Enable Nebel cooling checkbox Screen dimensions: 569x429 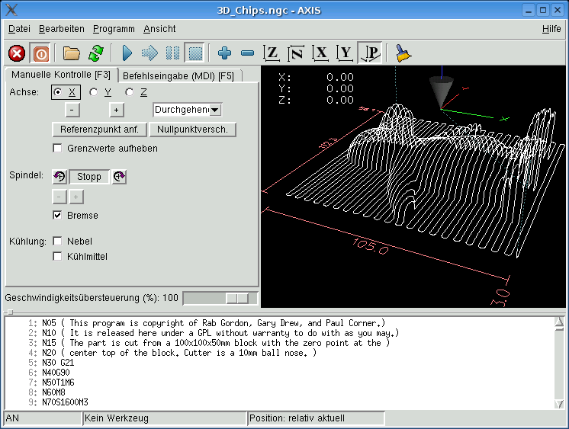(x=57, y=241)
